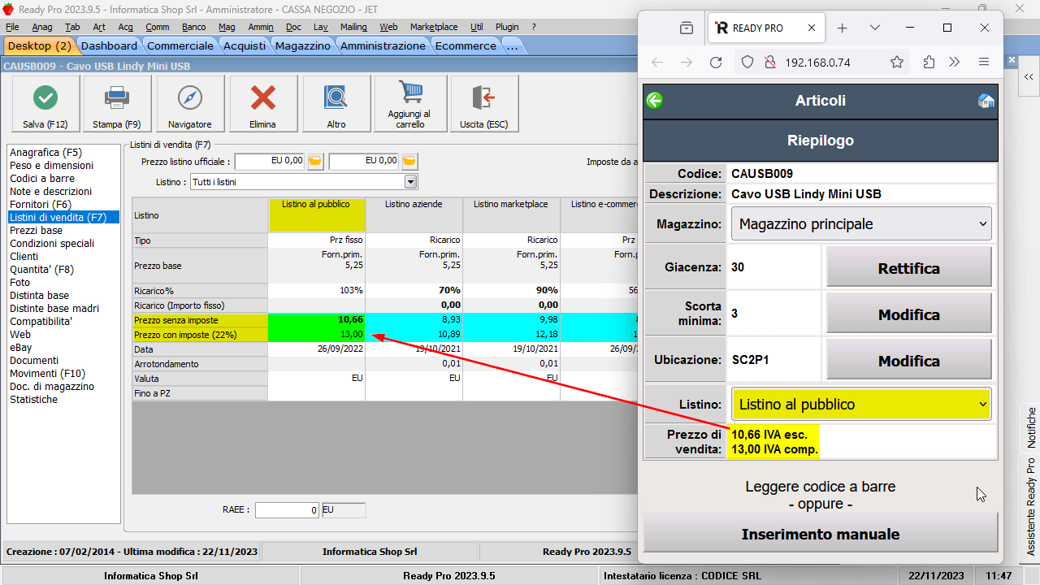Viewport: 1040px width, 585px height.
Task: Open the list all tabs chevron
Action: [875, 28]
